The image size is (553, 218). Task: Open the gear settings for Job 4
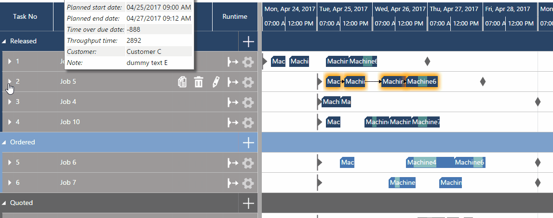point(248,103)
